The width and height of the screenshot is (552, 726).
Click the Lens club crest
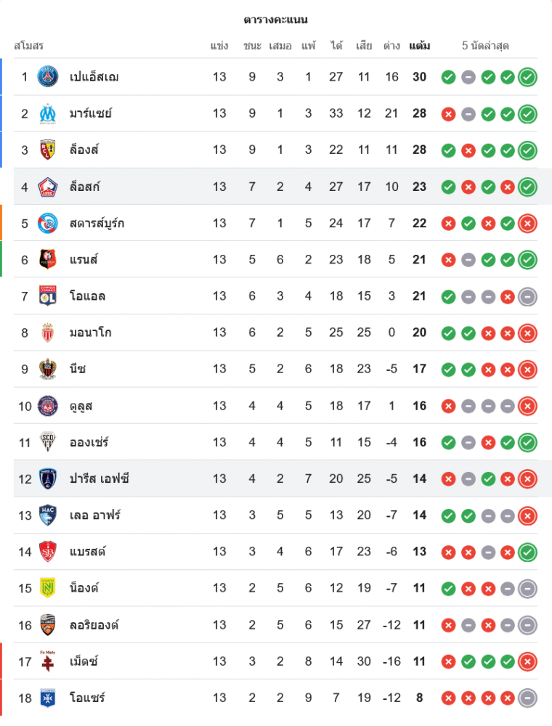coord(48,150)
